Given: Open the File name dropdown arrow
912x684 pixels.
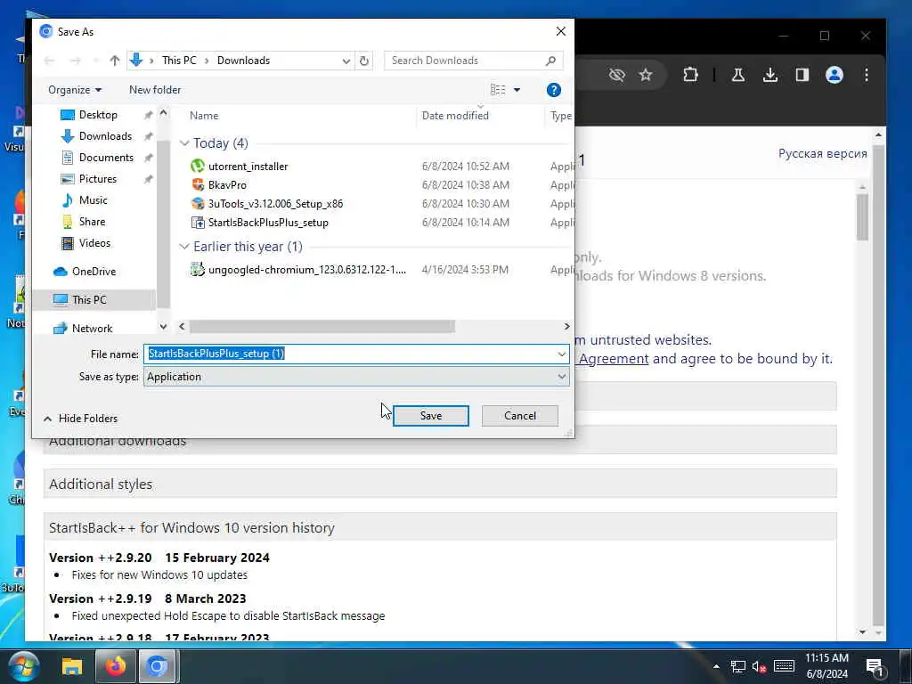Looking at the screenshot, I should (561, 354).
